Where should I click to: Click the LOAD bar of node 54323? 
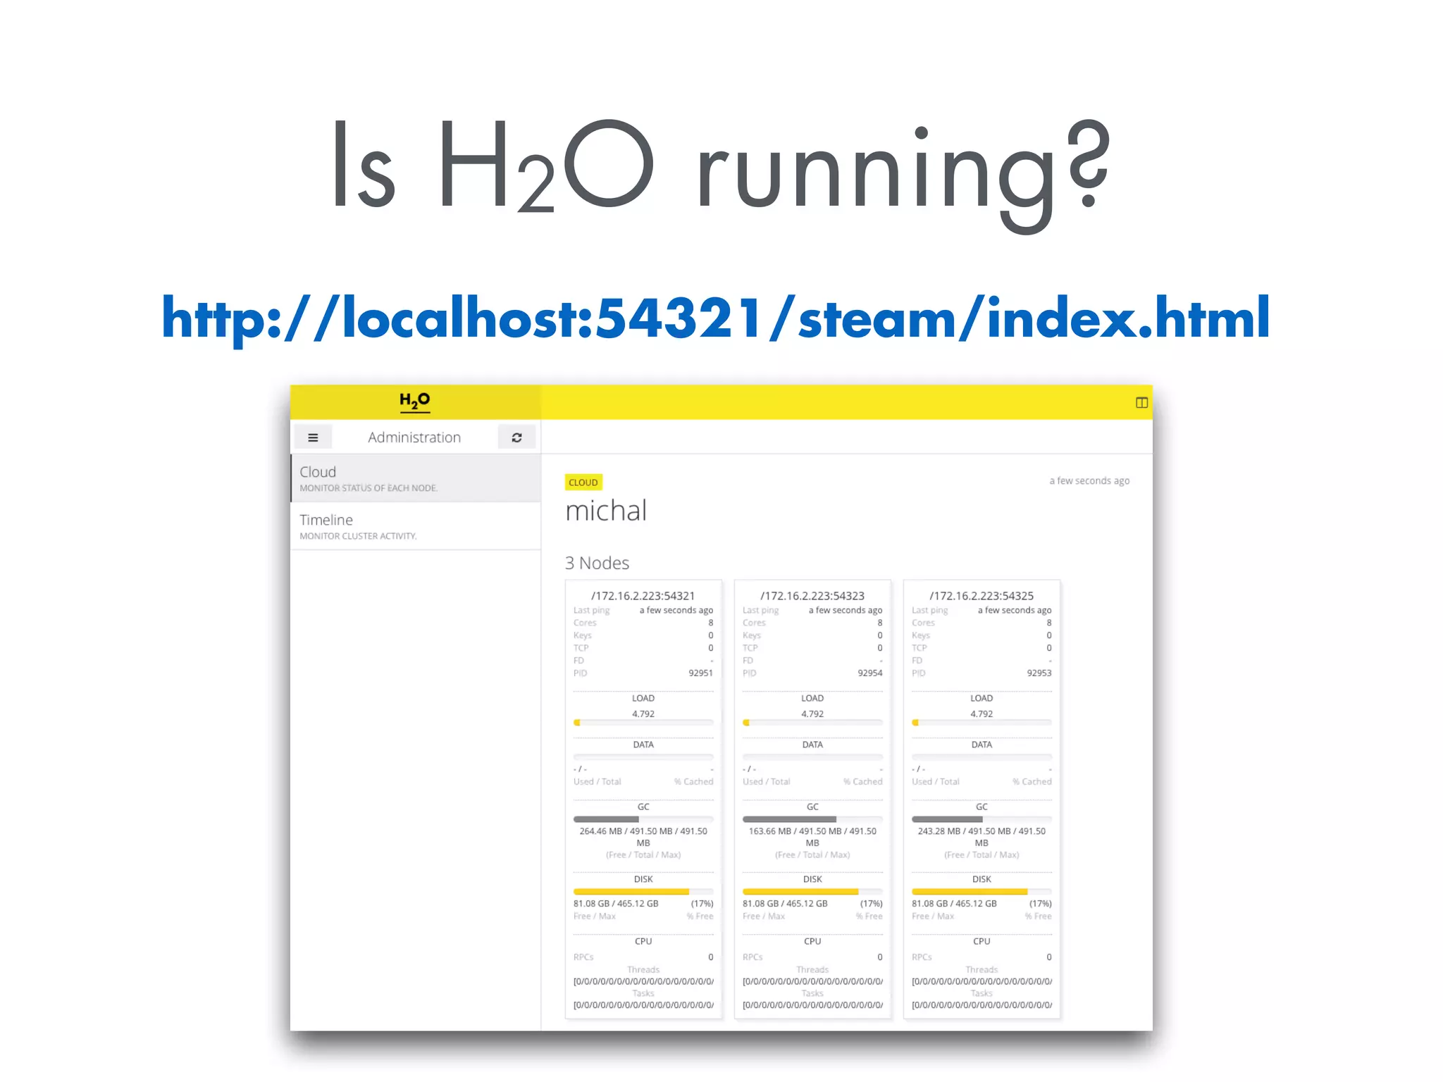click(812, 723)
